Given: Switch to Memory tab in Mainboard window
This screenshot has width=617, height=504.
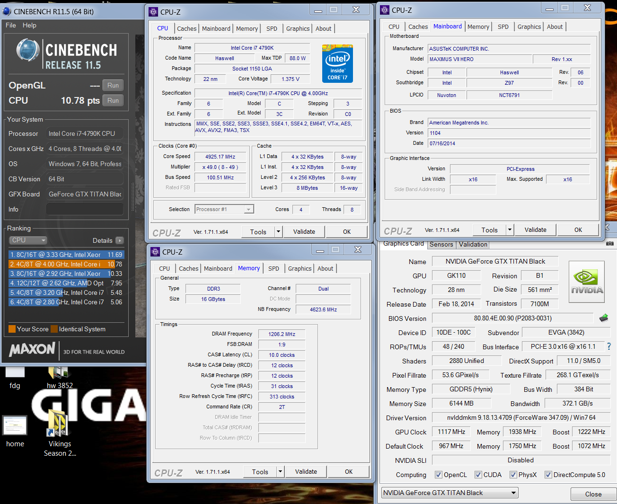Looking at the screenshot, I should pyautogui.click(x=478, y=27).
